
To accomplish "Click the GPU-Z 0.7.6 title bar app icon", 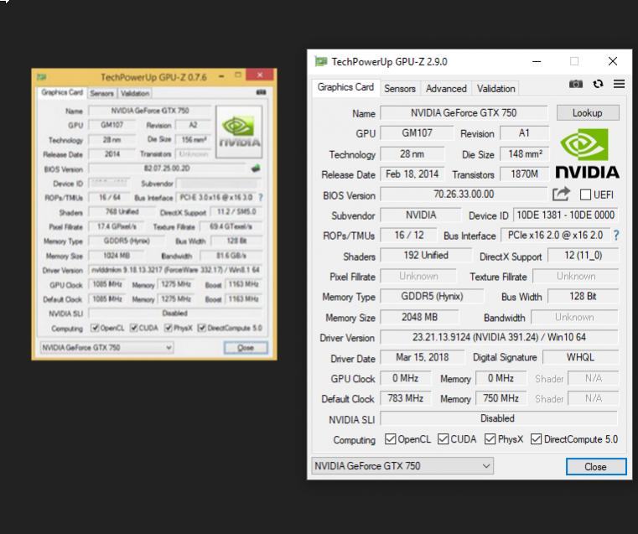I will click(x=42, y=77).
